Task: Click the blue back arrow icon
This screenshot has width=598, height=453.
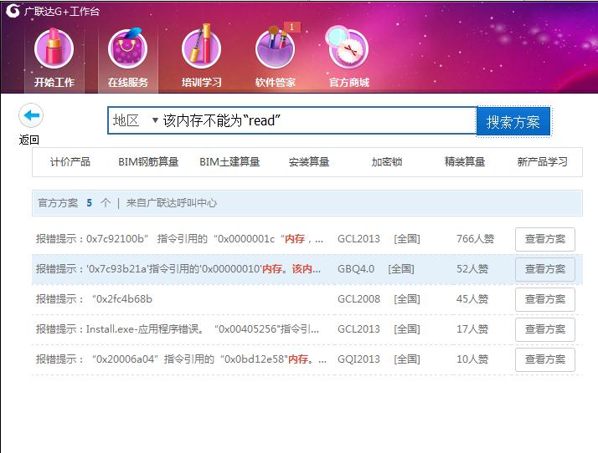Action: (31, 115)
